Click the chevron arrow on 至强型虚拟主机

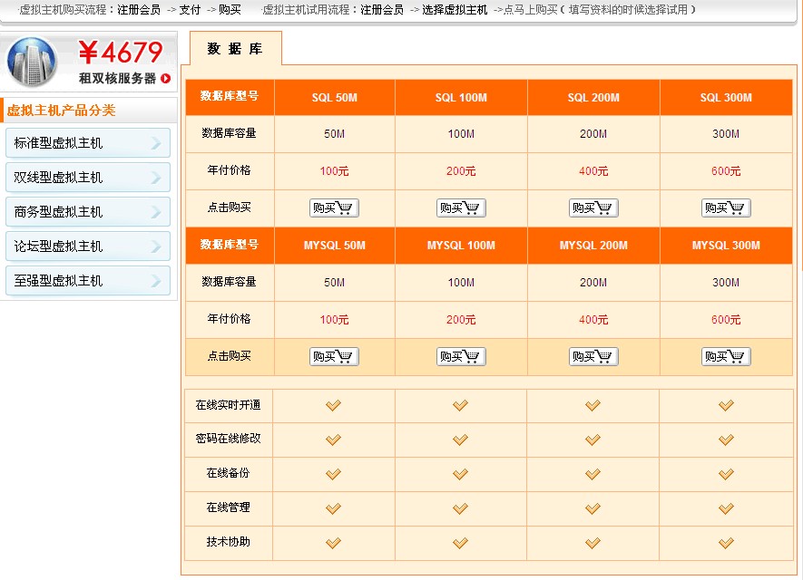[x=156, y=281]
